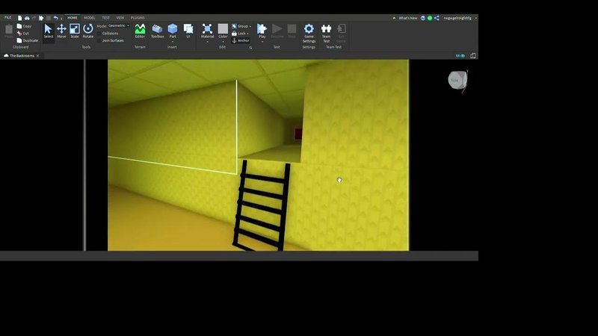Open the What's New link
The image size is (598, 336).
tap(407, 18)
